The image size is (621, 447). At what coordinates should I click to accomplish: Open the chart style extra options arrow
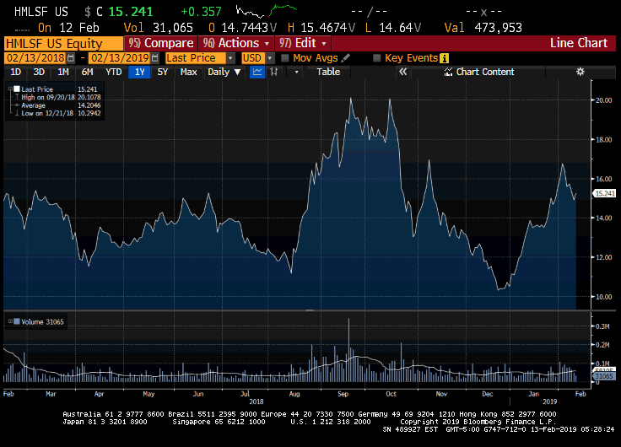(x=296, y=72)
